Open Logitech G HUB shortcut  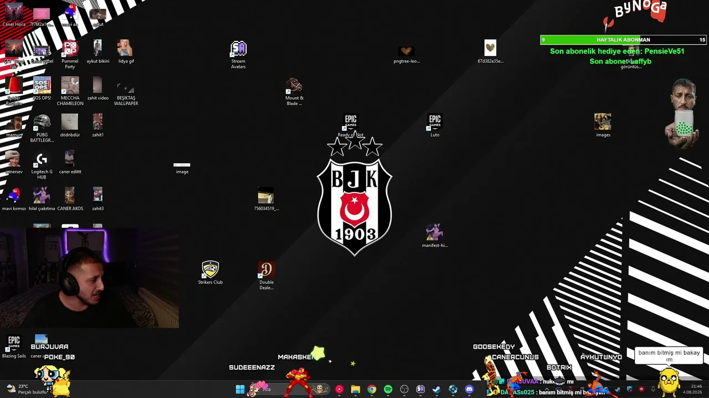42,165
